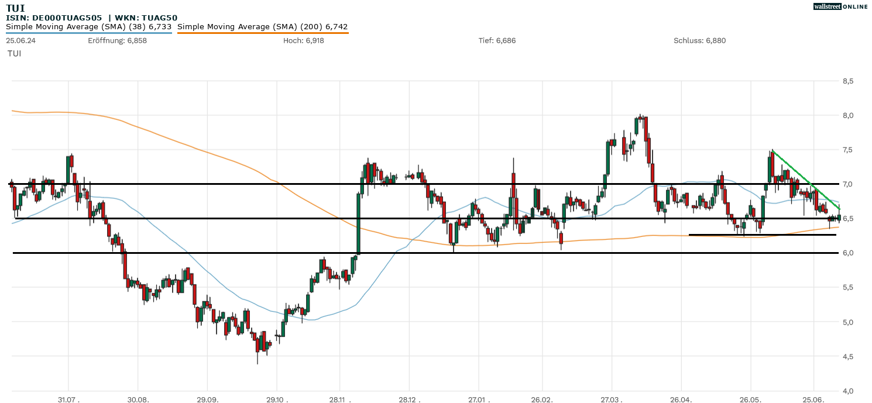Select the WKN TUAG50 text
Viewport: 872px width, 403px height.
coord(146,18)
